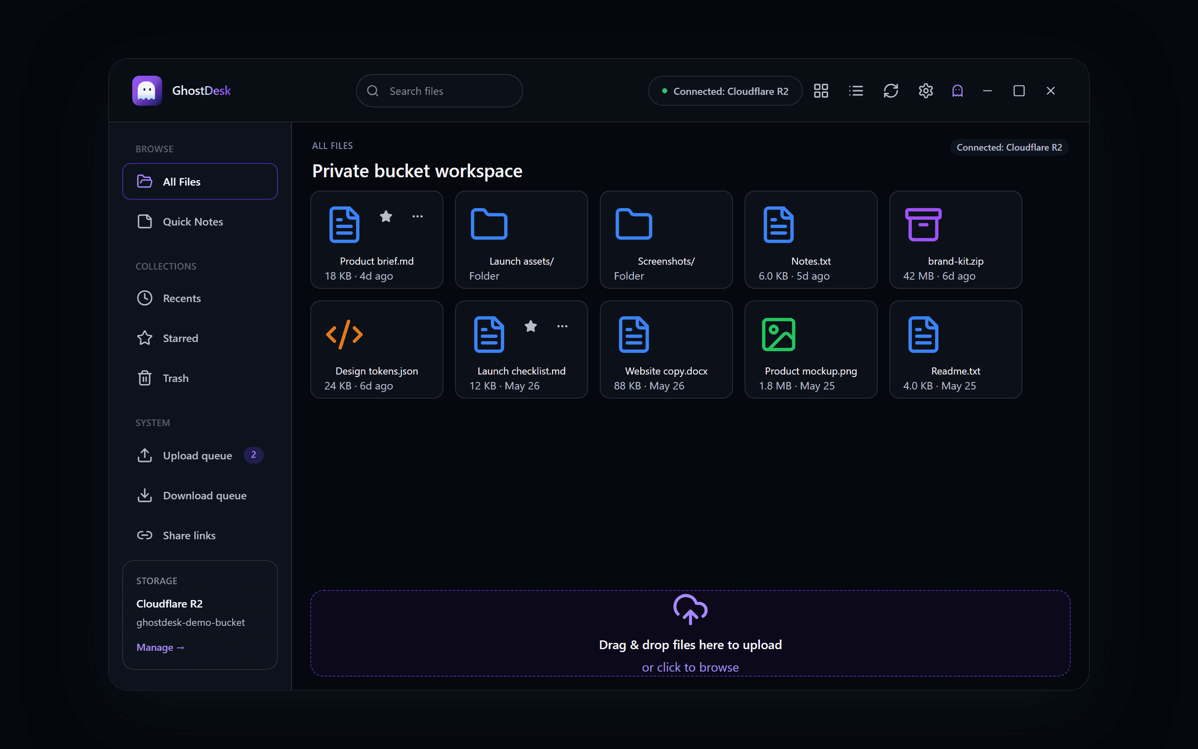Open Quick Notes section
The width and height of the screenshot is (1198, 749).
(x=200, y=221)
